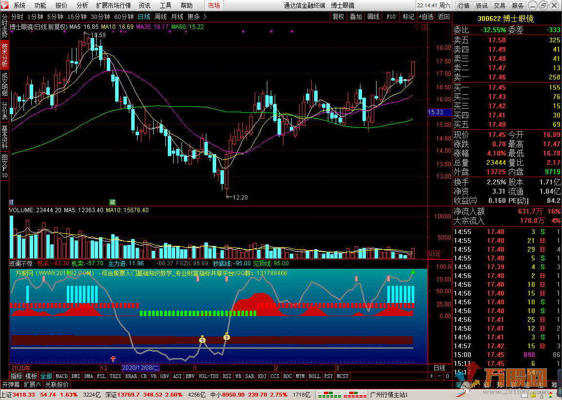Open F10 company info
The height and width of the screenshot is (400, 562).
tap(391, 17)
